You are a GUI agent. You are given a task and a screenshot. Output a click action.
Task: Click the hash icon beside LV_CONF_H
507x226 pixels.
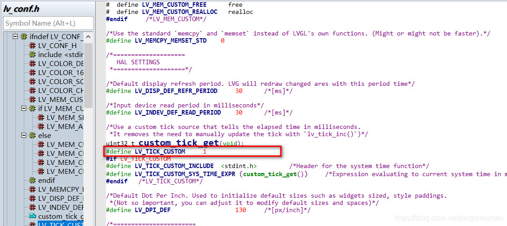click(x=32, y=45)
